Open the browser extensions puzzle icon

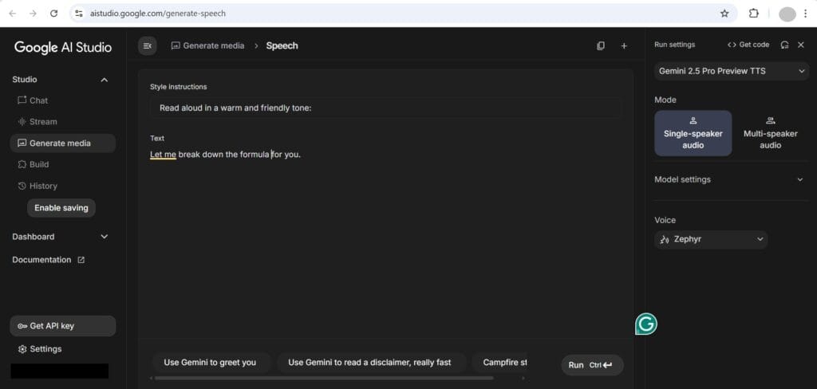pos(753,14)
